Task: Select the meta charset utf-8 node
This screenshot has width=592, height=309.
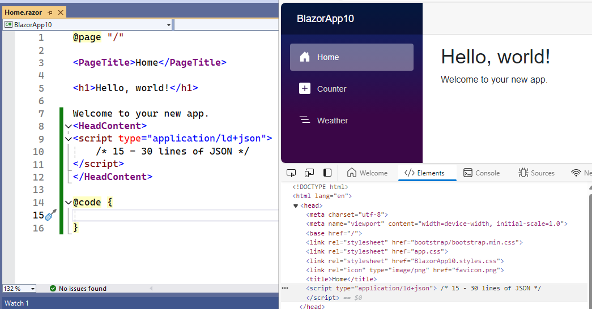Action: coord(347,214)
